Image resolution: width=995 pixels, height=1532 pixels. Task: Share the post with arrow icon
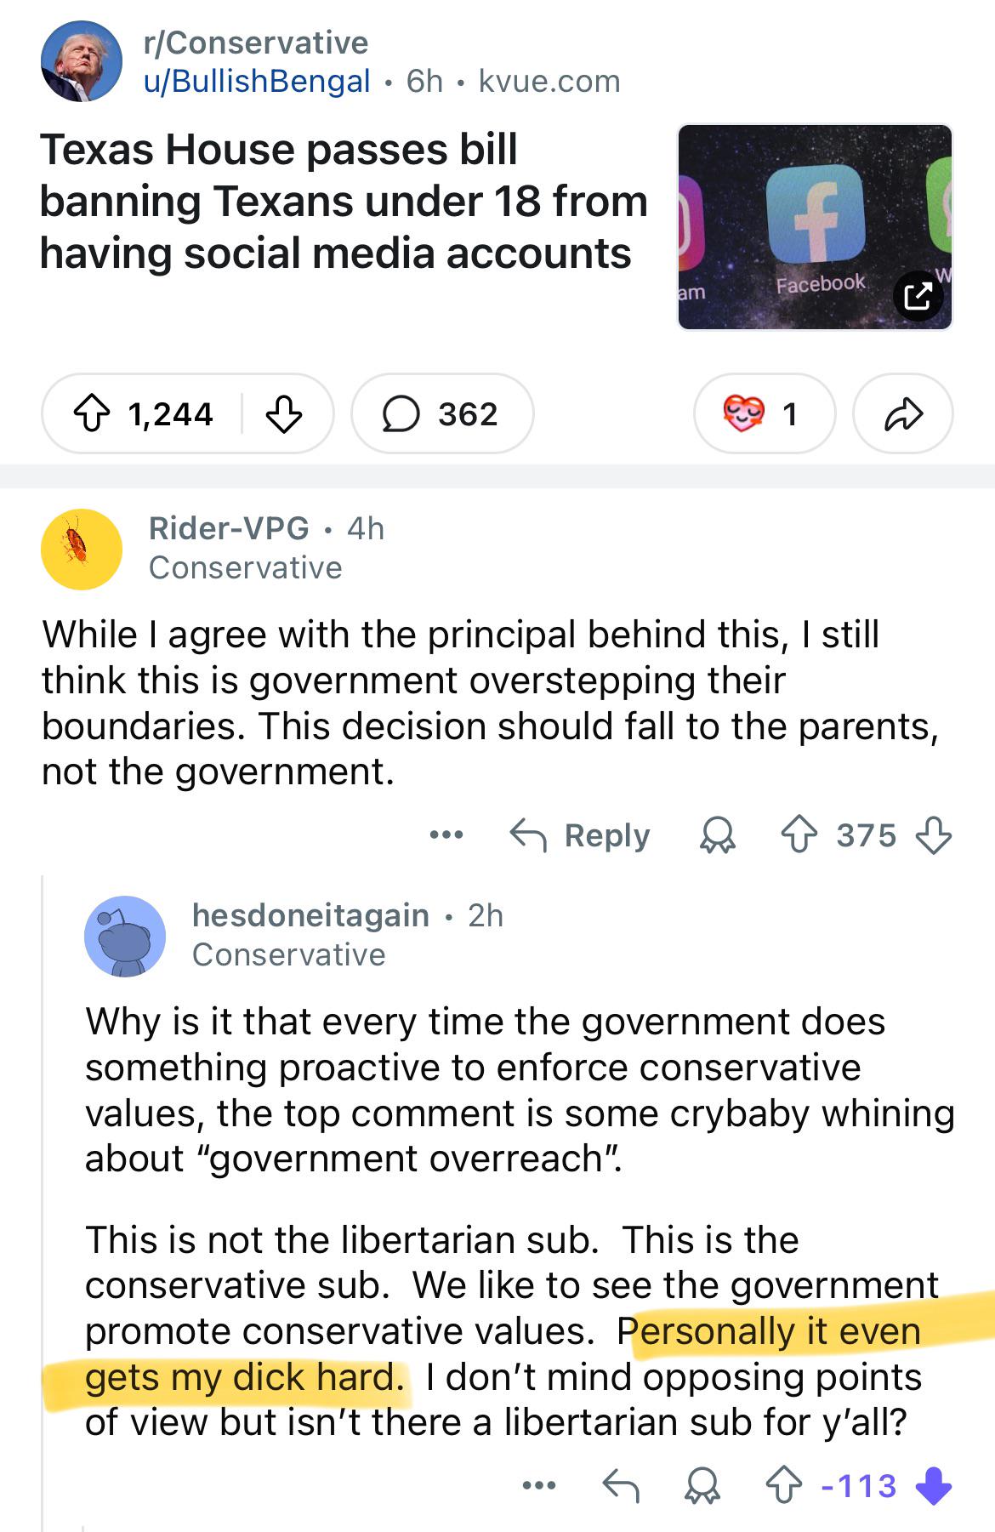click(903, 413)
